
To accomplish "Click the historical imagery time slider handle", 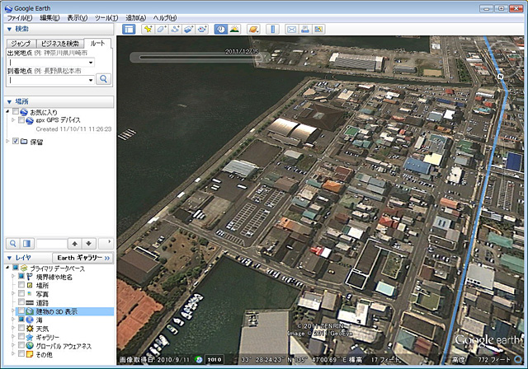I will tap(258, 58).
